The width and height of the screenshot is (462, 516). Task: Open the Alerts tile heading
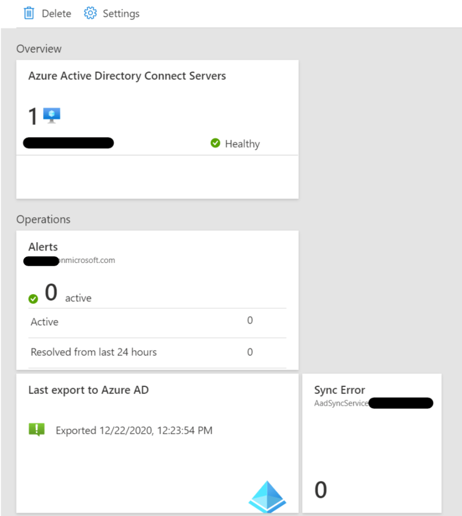[x=43, y=247]
